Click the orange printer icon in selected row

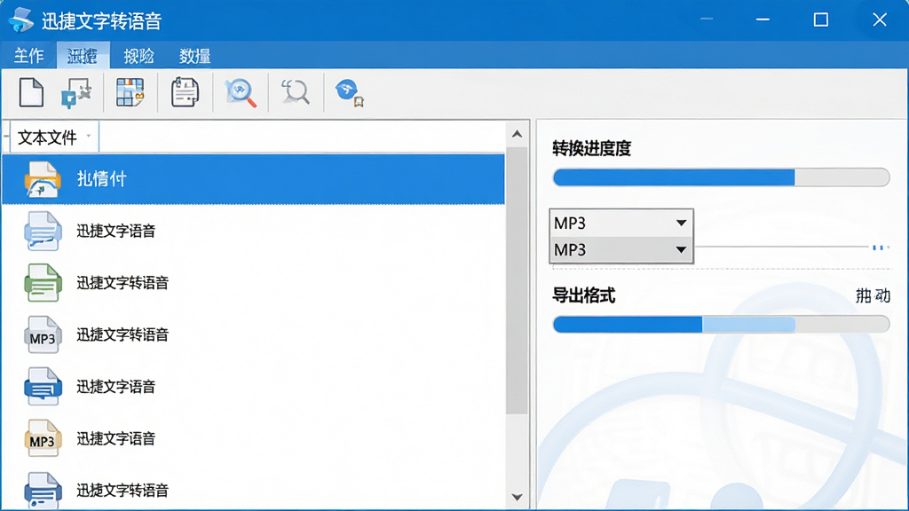[43, 179]
